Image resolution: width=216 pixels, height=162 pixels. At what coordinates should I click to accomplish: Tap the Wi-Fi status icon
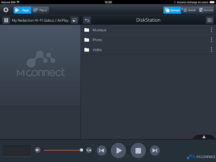click(18, 2)
